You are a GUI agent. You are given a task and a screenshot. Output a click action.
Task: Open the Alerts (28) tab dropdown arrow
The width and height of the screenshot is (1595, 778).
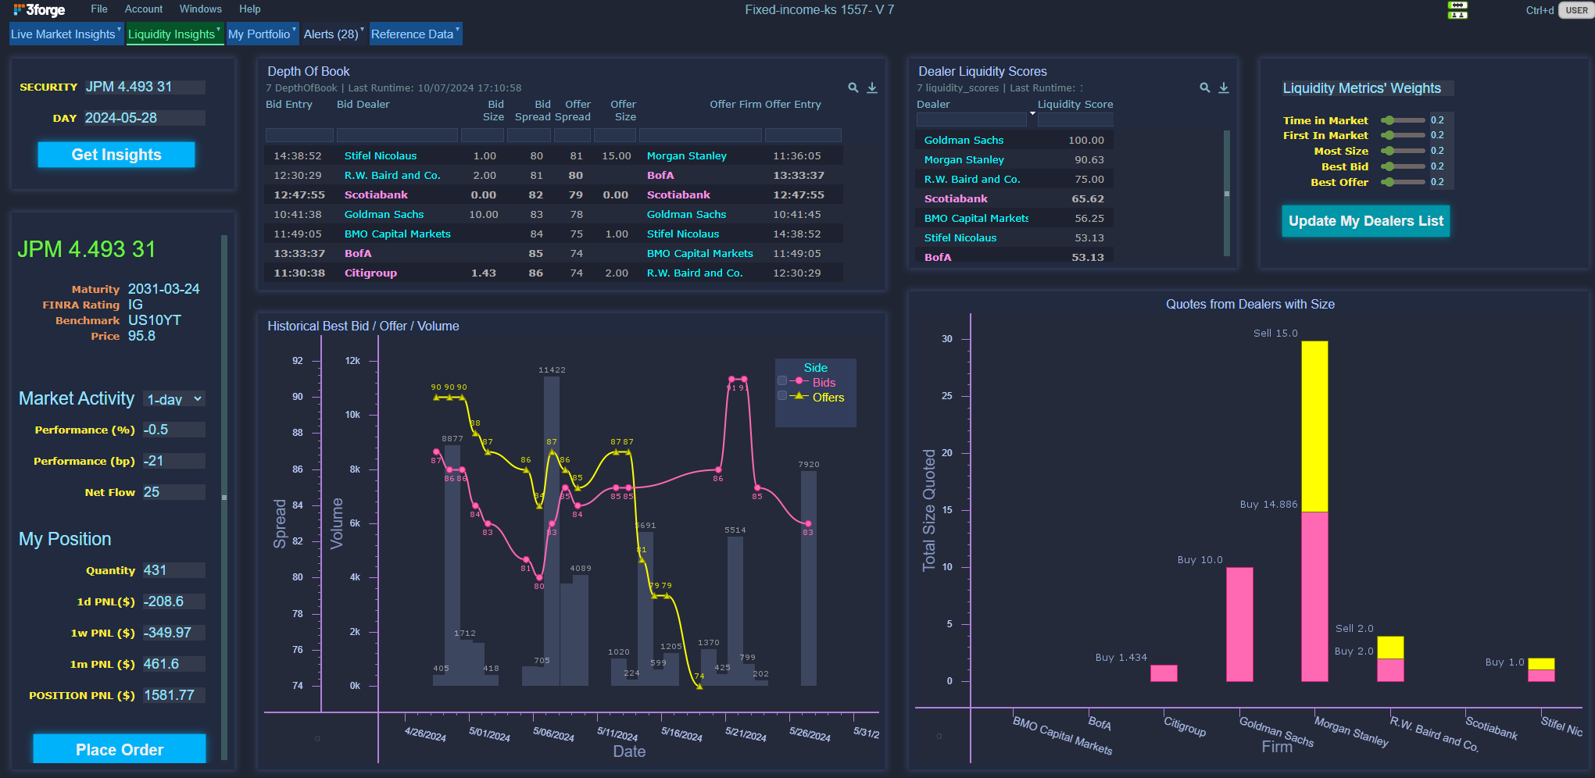363,29
